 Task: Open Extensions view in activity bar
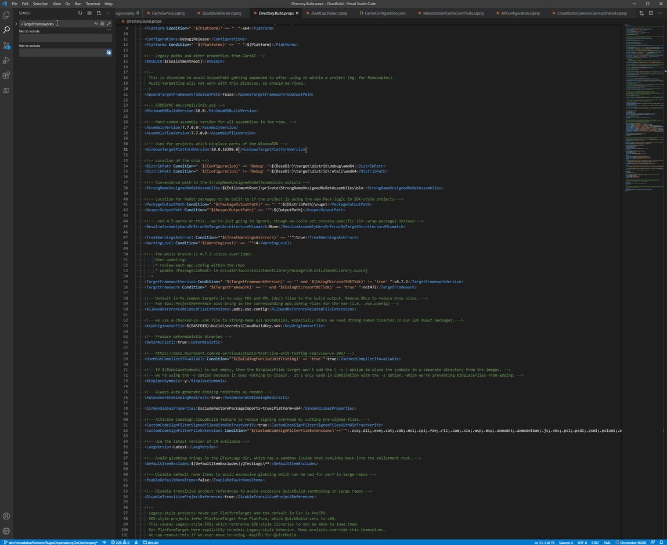6,75
